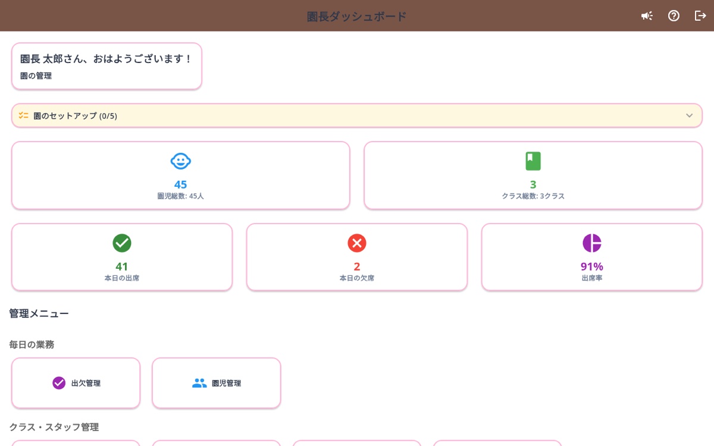Open the 園児管理 menu card
This screenshot has width=714, height=446.
(x=217, y=383)
